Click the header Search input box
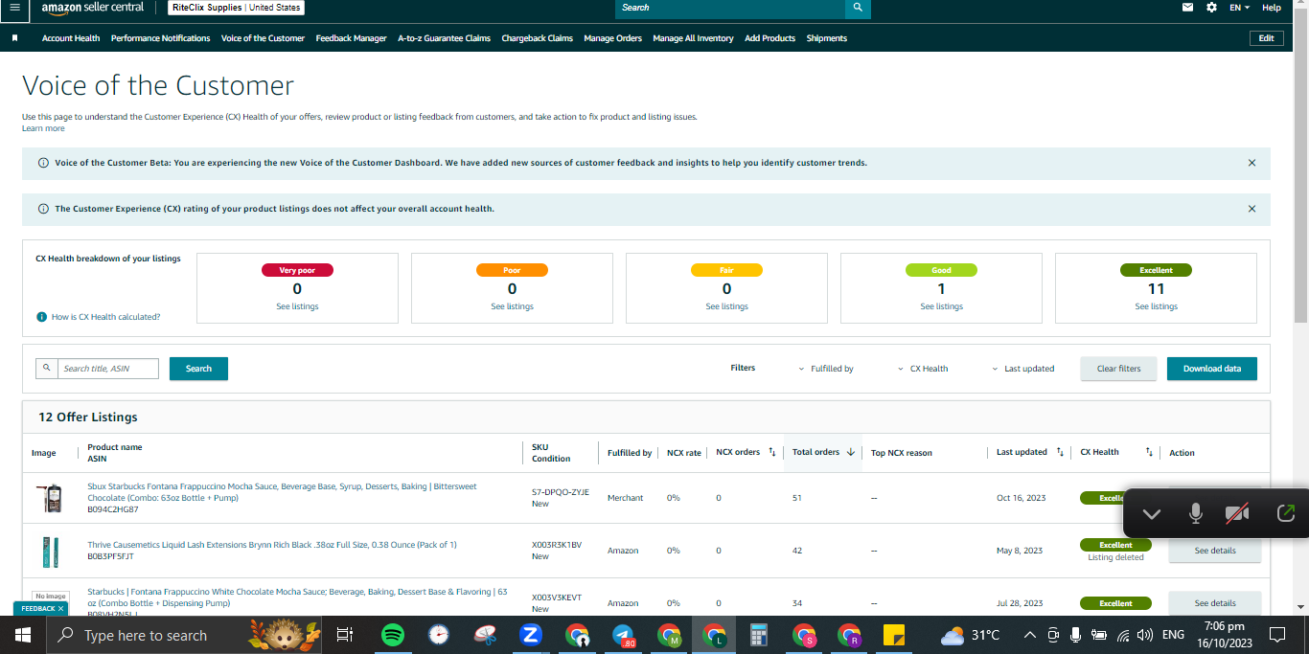The width and height of the screenshot is (1309, 654). (x=730, y=8)
